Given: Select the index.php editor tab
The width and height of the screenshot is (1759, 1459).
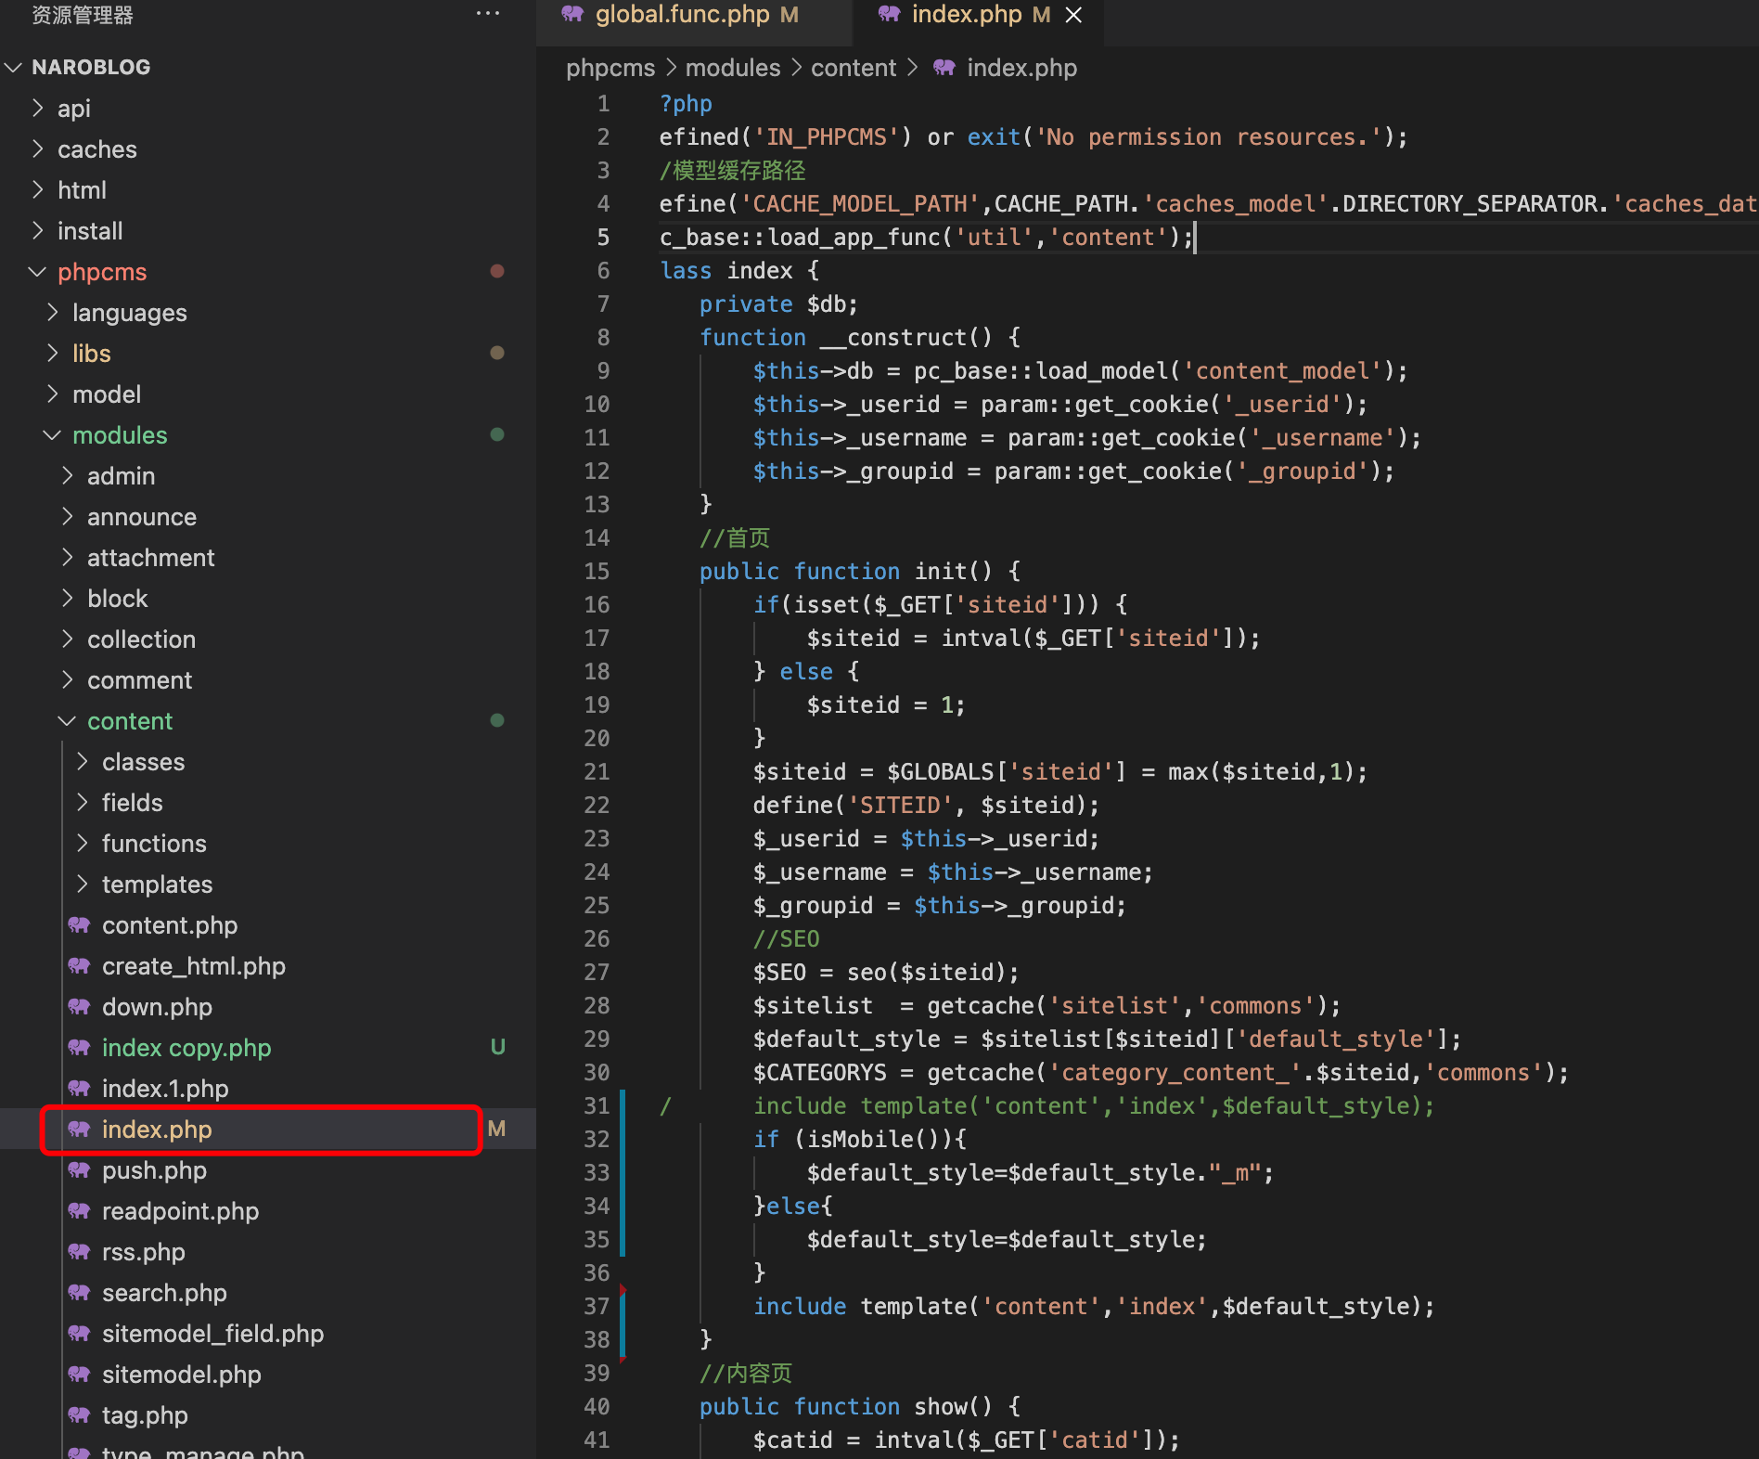Looking at the screenshot, I should tap(966, 15).
